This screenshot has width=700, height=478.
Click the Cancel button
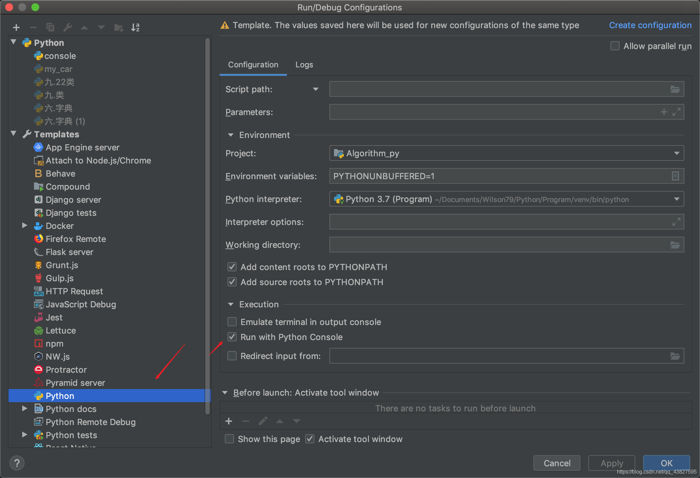tap(557, 463)
